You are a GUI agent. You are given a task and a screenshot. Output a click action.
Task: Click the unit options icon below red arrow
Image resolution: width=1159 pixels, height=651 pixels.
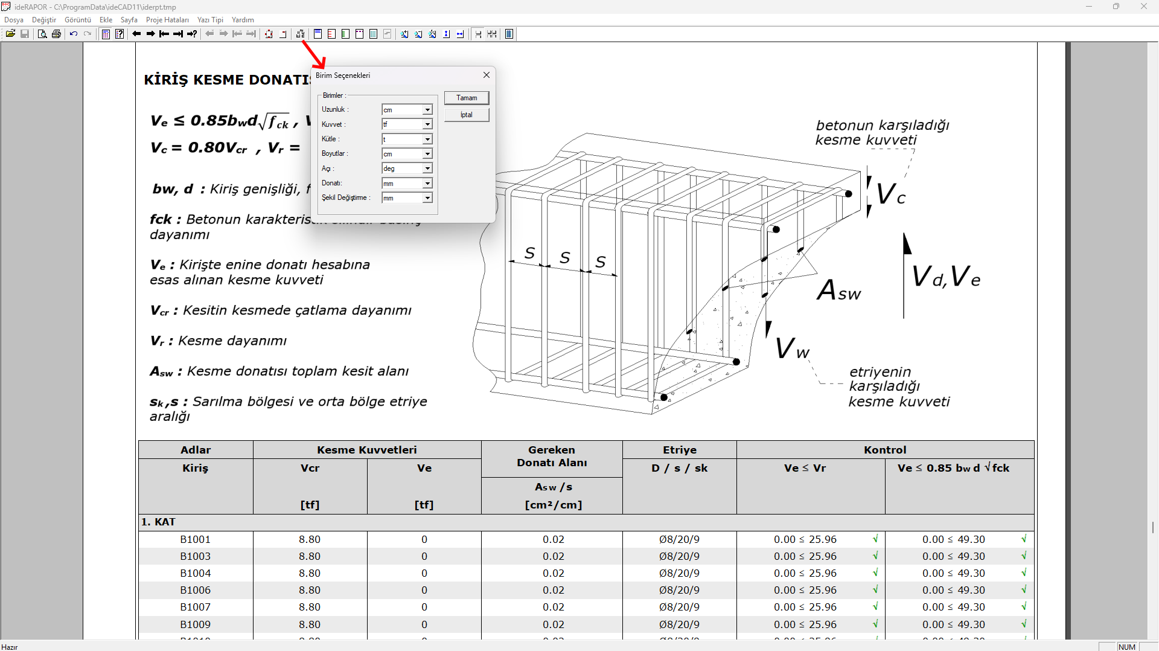tap(300, 34)
